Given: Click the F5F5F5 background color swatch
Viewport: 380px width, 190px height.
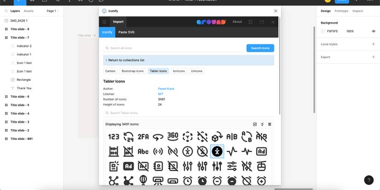Looking at the screenshot, I should [x=323, y=31].
